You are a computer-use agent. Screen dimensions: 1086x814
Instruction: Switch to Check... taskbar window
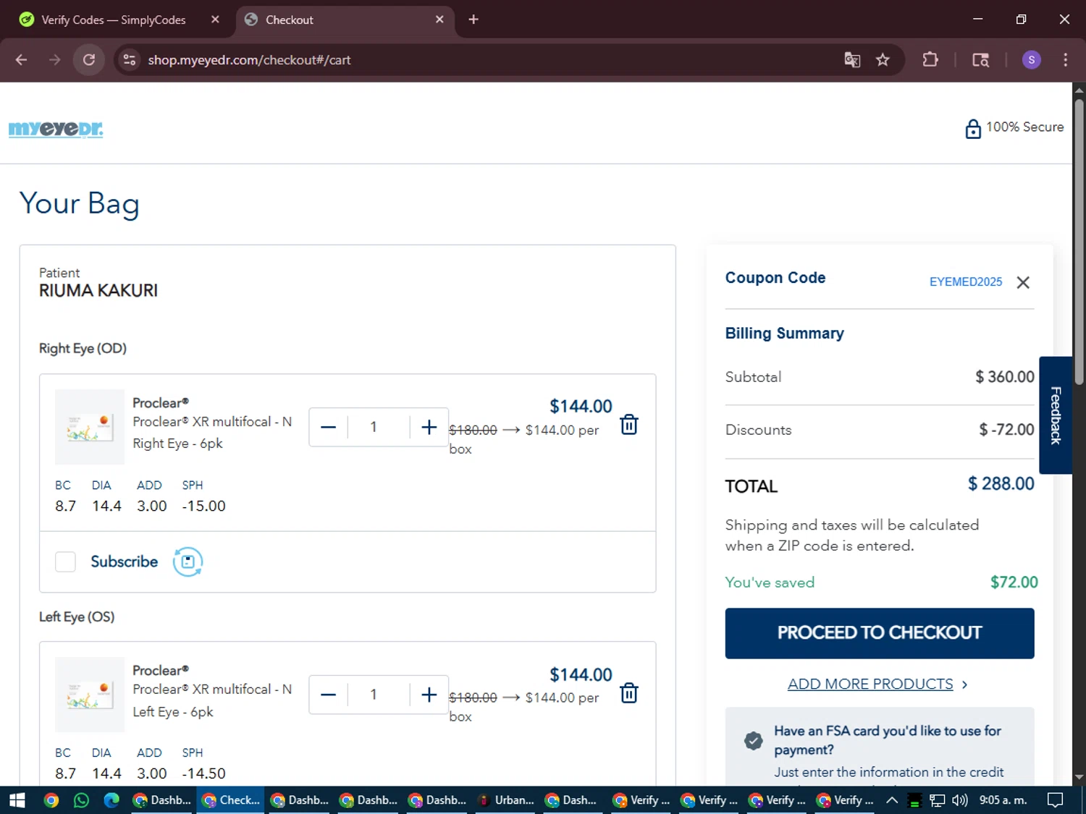coord(231,800)
